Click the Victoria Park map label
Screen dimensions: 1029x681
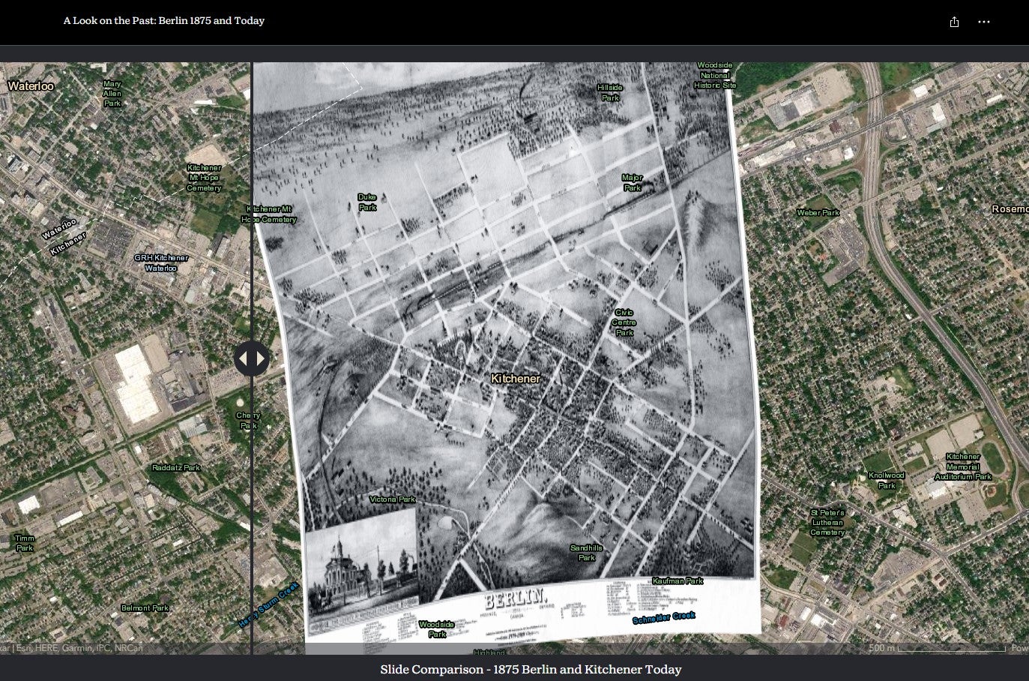392,499
